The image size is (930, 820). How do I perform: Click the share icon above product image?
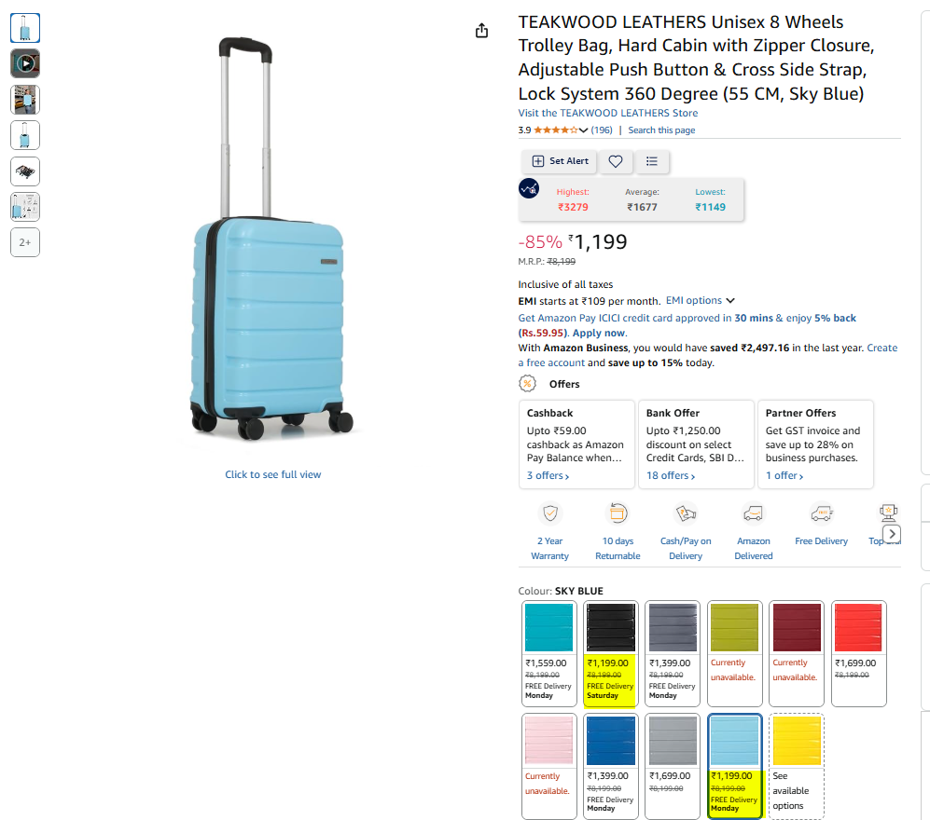click(x=481, y=30)
